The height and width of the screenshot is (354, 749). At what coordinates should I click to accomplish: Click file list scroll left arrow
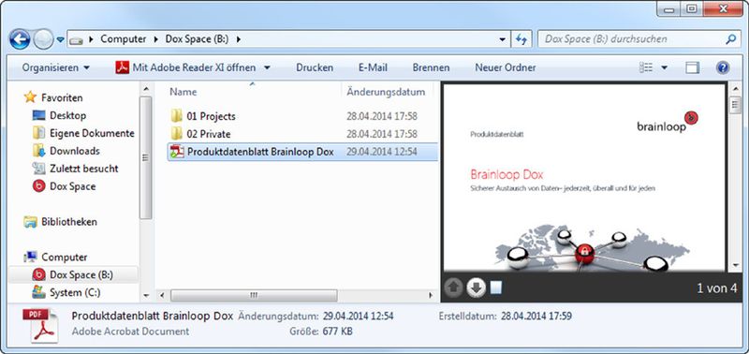point(162,296)
